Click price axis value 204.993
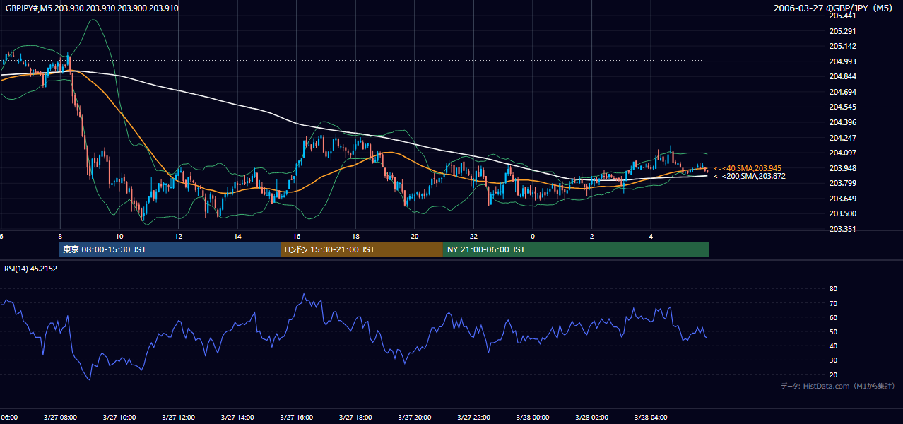 843,61
